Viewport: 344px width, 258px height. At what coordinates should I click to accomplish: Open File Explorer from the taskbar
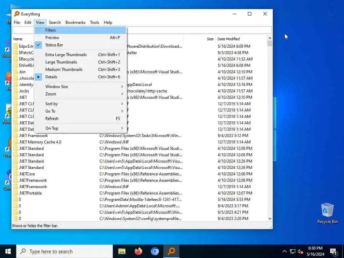coord(122,251)
